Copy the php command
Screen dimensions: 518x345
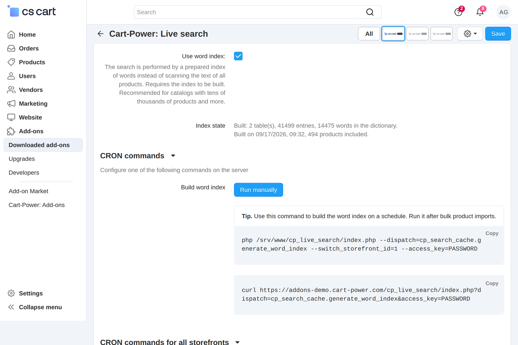(492, 233)
